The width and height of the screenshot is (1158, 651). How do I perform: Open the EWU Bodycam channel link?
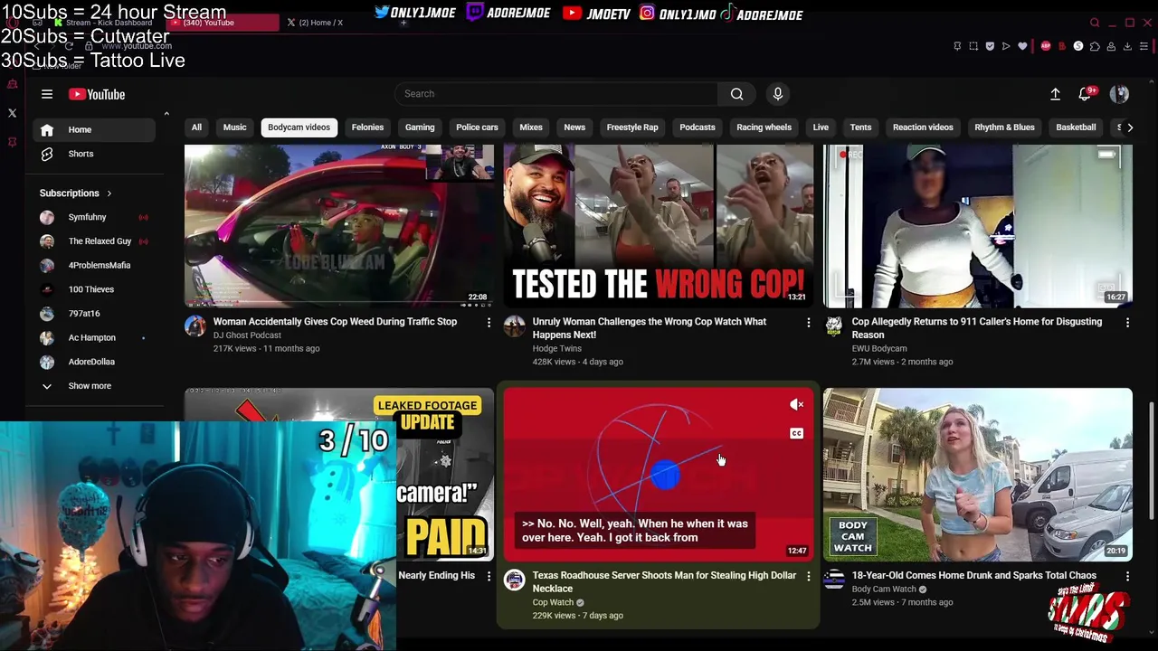(878, 349)
